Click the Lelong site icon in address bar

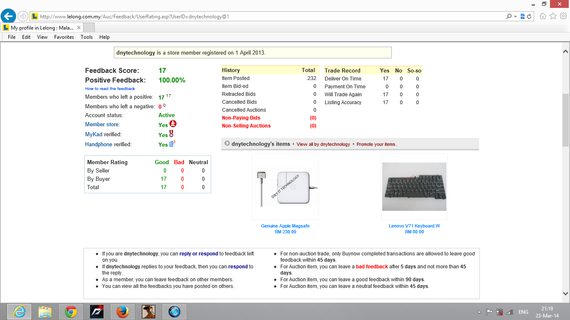coord(35,17)
